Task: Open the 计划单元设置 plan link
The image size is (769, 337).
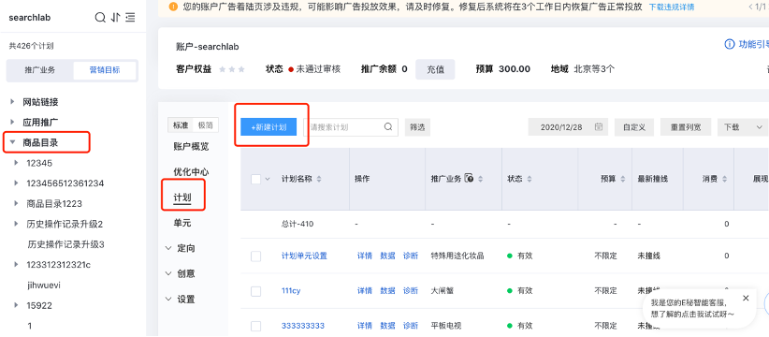Action: click(x=304, y=256)
